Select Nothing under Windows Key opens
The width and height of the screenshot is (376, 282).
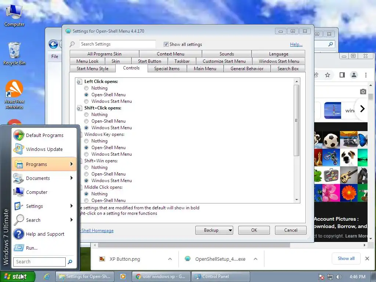pyautogui.click(x=86, y=141)
